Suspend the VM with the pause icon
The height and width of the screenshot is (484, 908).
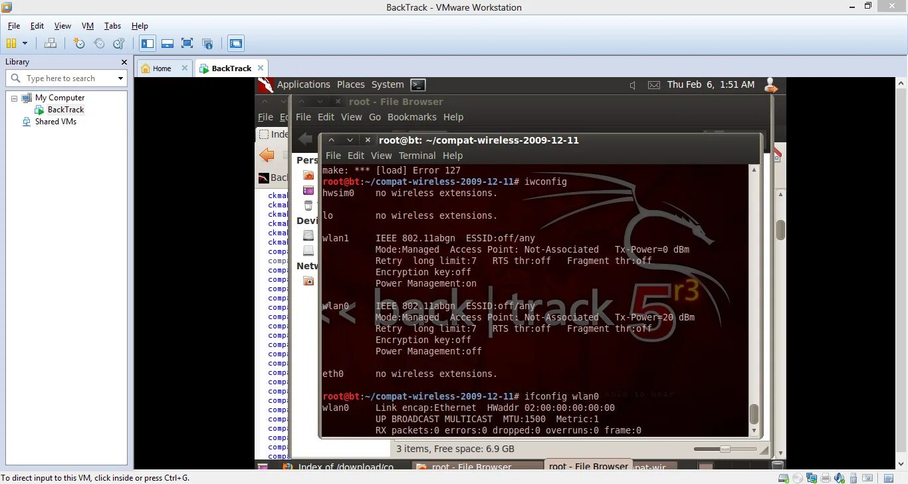(x=11, y=43)
